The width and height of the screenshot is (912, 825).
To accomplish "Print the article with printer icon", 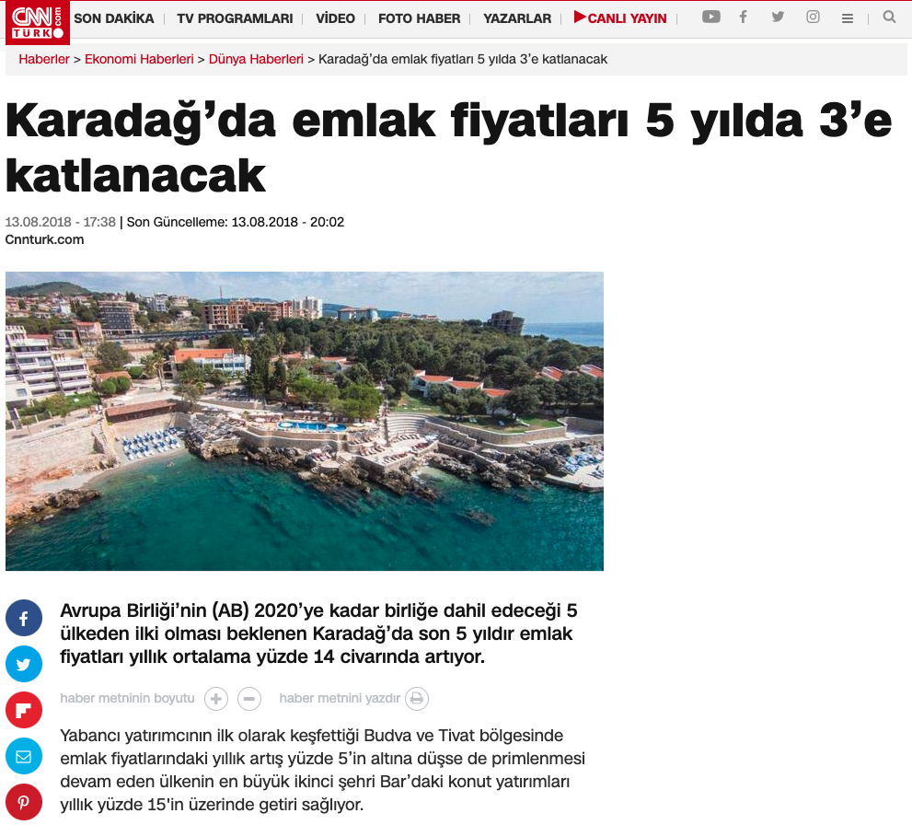I will point(417,699).
